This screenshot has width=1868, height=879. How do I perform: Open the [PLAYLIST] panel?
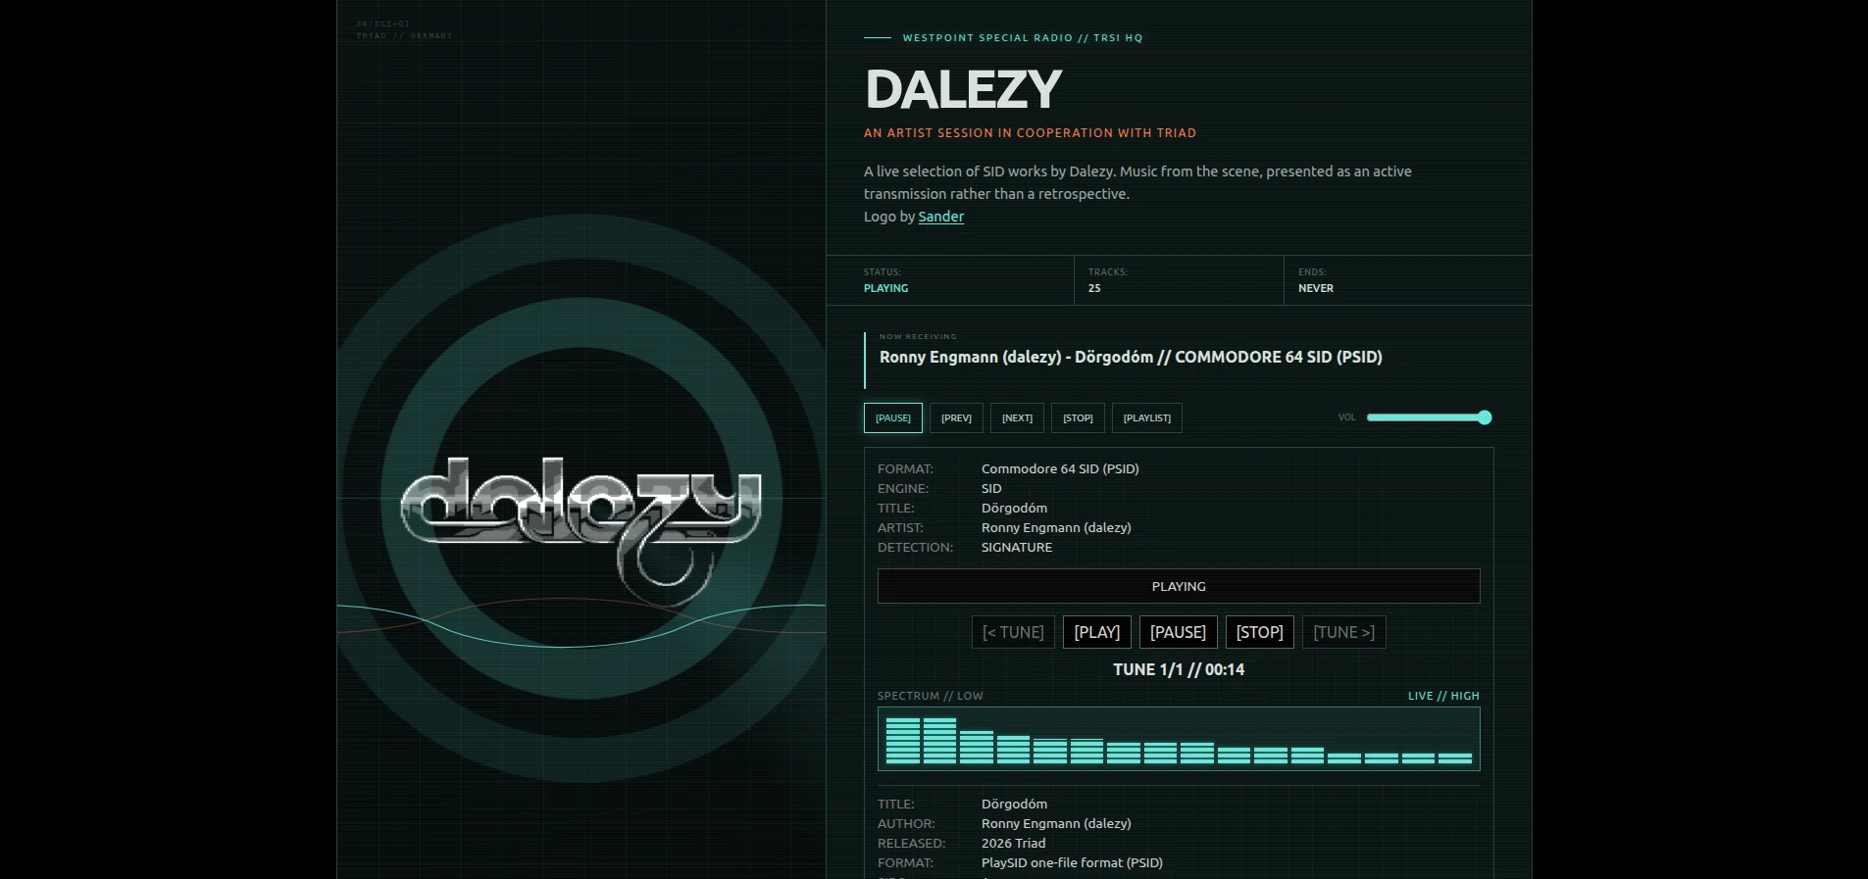tap(1146, 417)
